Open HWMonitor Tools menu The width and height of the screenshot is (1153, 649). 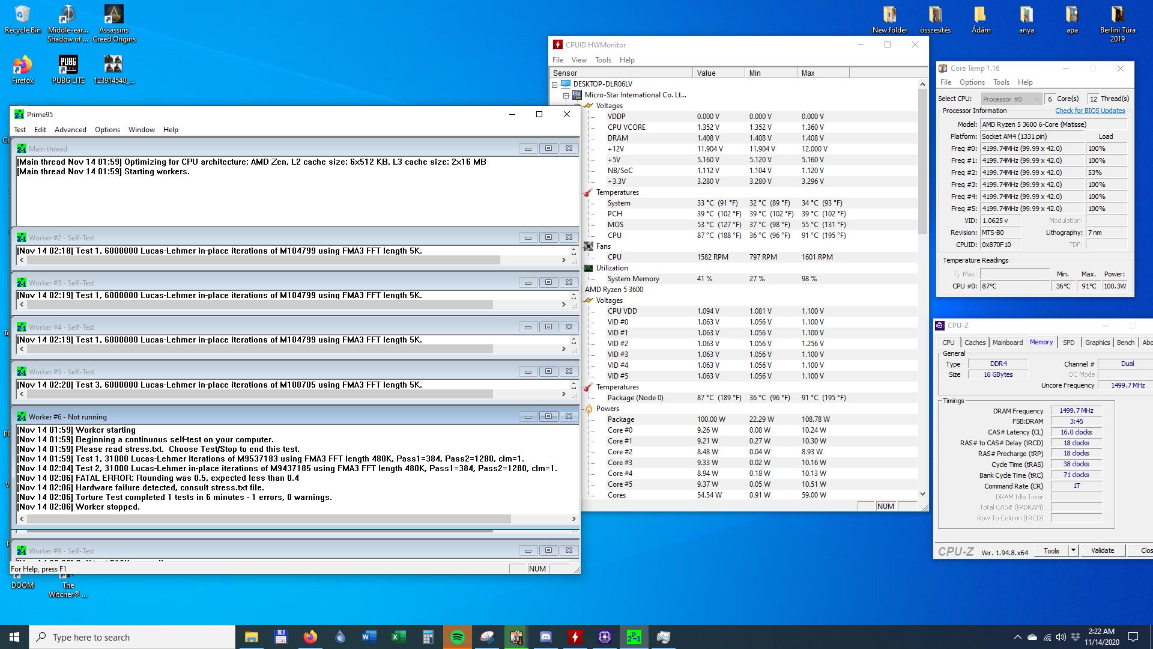(603, 60)
